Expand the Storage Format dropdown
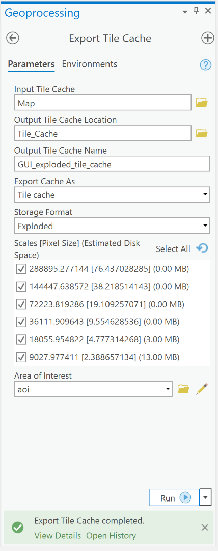Viewport: 218px width, 551px height. coord(112,226)
